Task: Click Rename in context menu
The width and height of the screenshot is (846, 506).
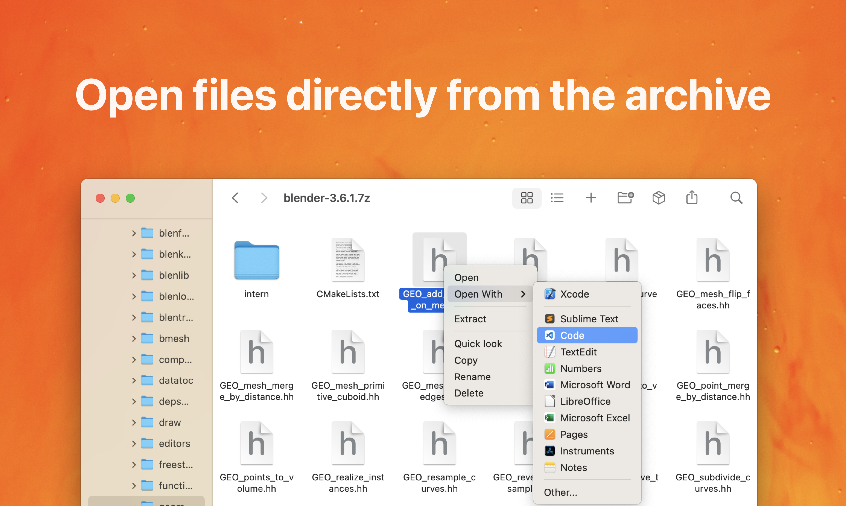Action: (490, 377)
